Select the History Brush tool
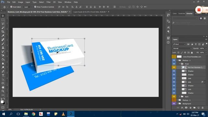Viewport: 208px width, 117px height. [x=3, y=52]
